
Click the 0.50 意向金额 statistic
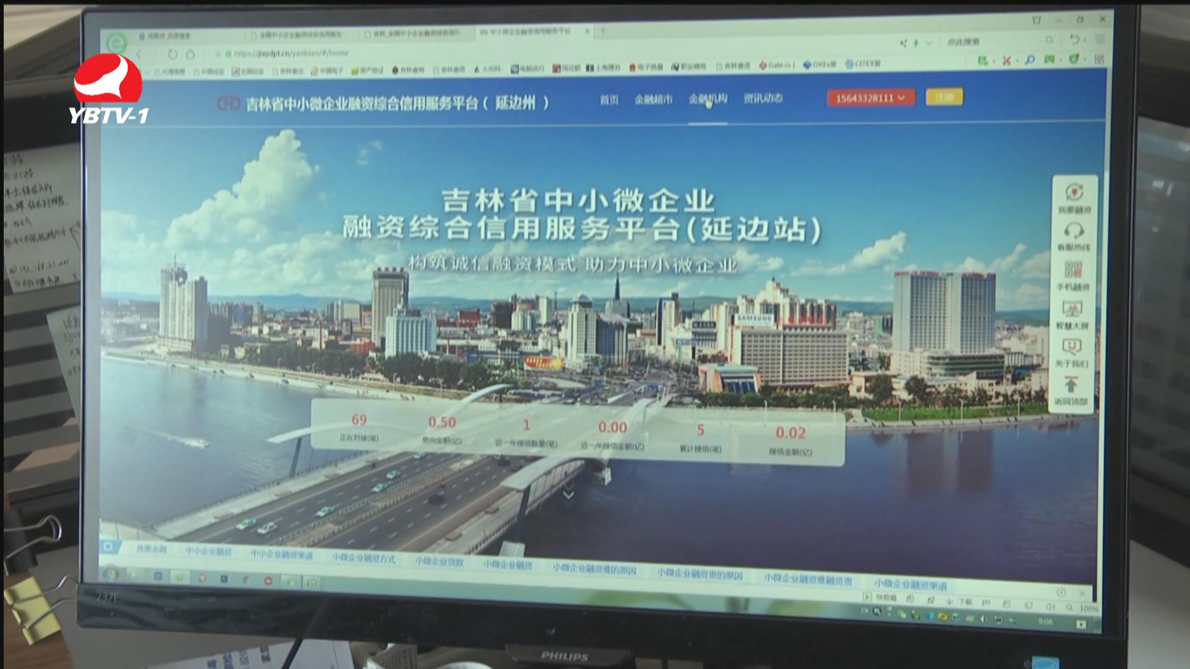(x=442, y=430)
